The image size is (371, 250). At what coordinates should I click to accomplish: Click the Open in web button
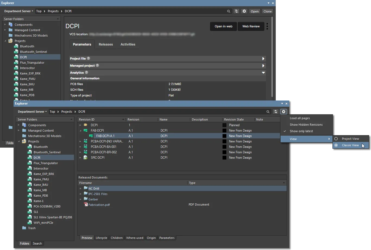click(223, 26)
